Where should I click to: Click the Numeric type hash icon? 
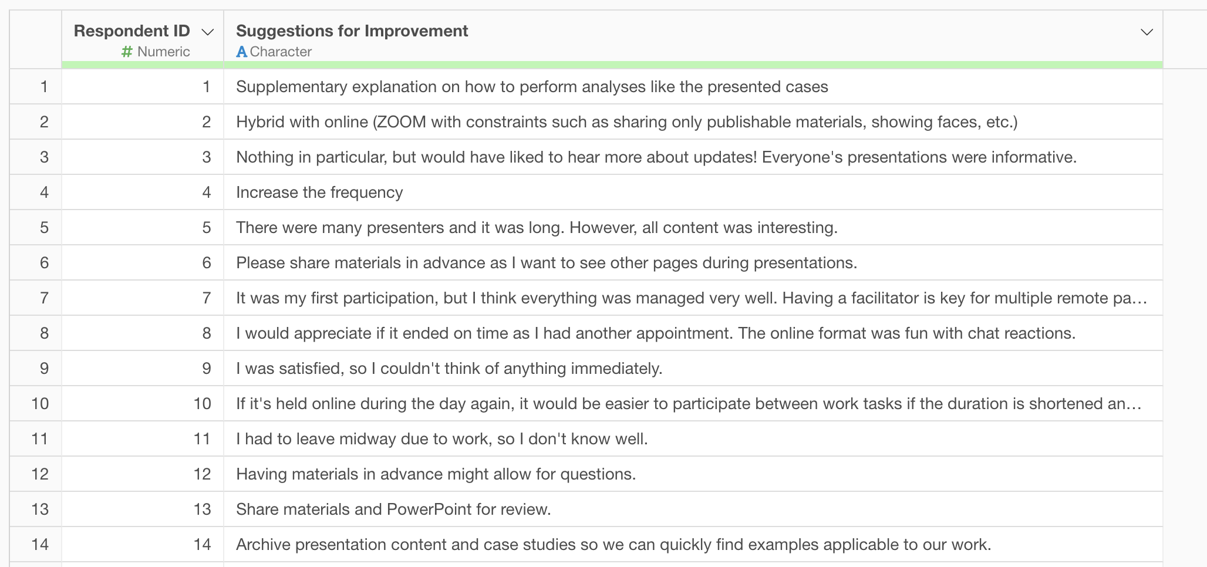tap(127, 52)
